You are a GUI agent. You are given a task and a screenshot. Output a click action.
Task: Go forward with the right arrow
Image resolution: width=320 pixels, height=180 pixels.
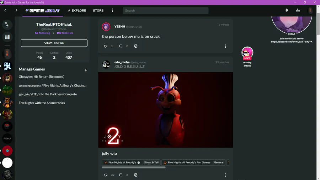pyautogui.click(x=16, y=10)
